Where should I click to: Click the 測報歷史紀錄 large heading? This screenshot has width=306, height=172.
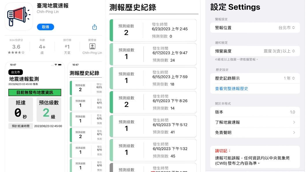[x=133, y=8]
